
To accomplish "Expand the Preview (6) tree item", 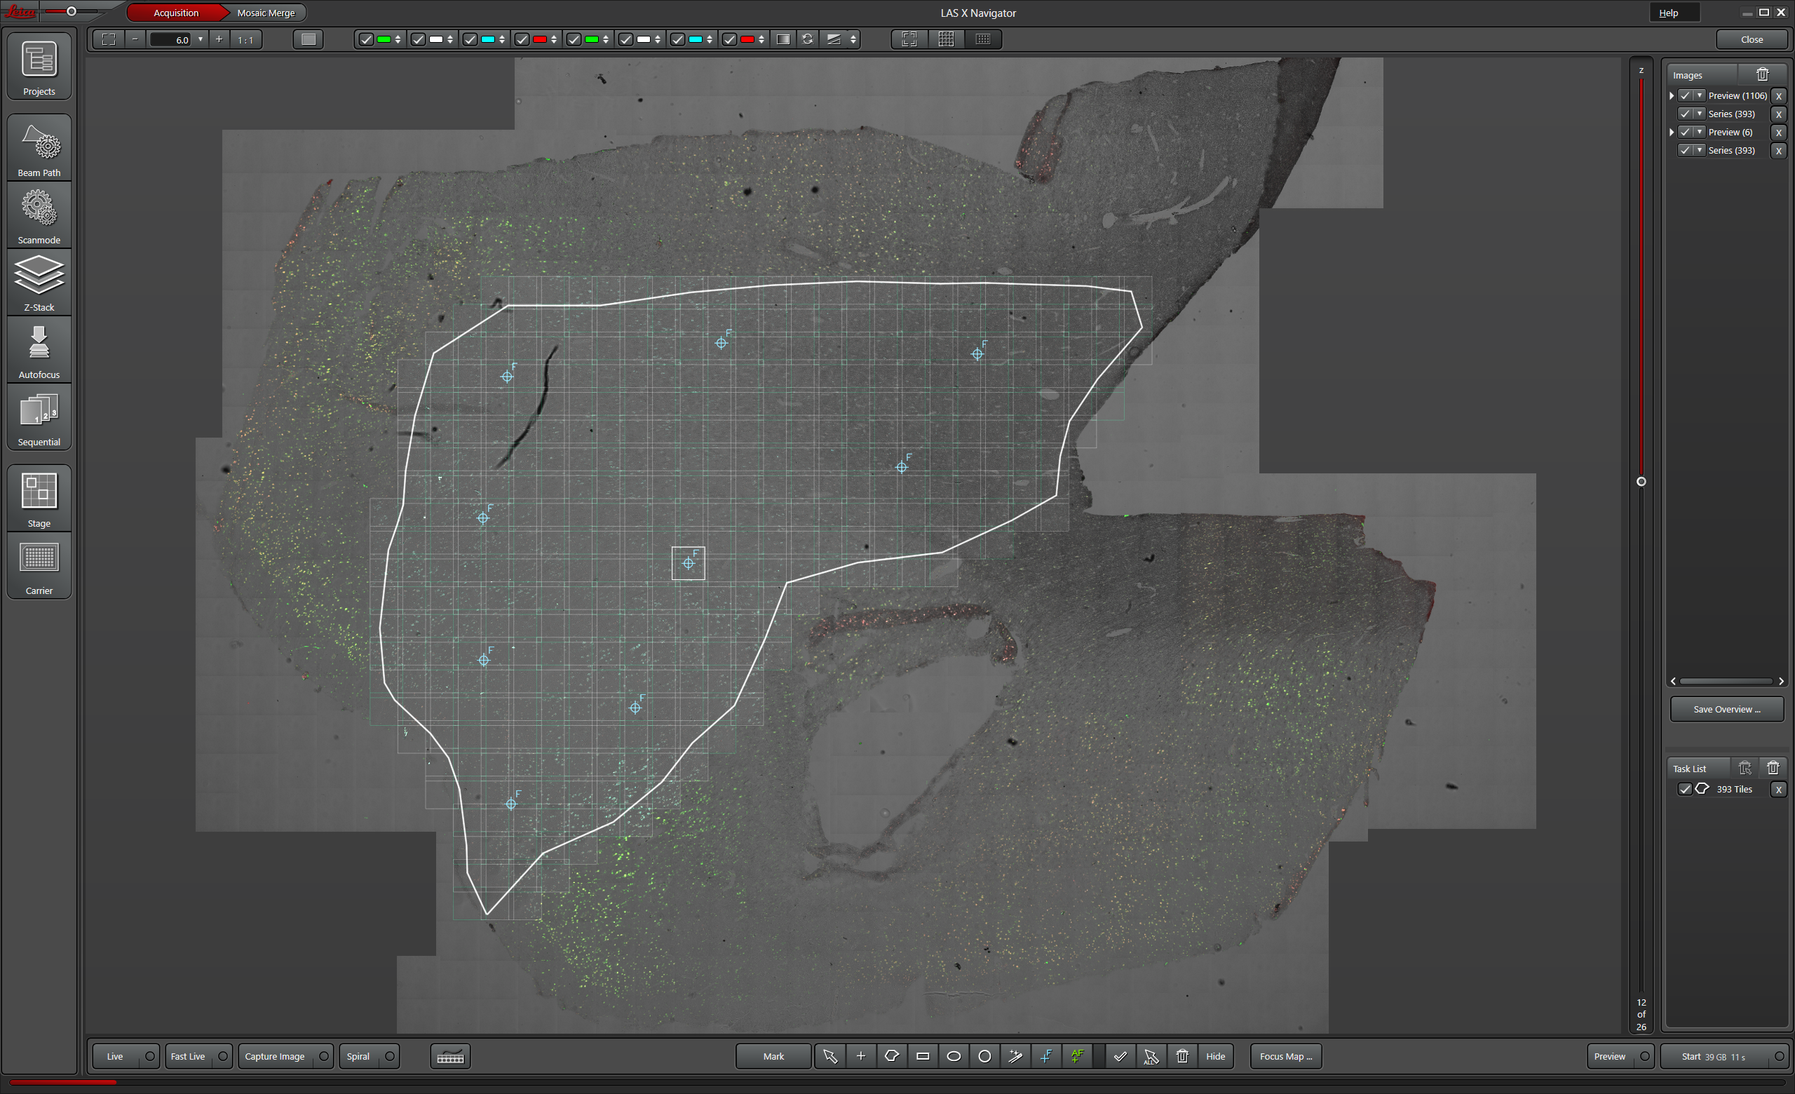I will pyautogui.click(x=1672, y=132).
